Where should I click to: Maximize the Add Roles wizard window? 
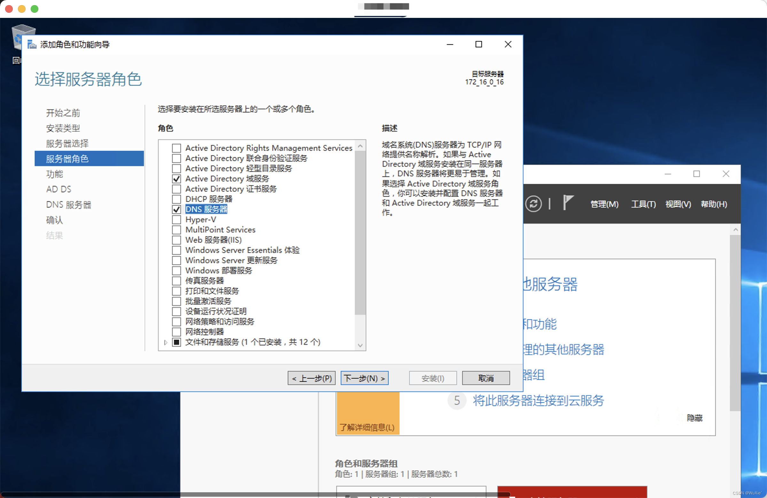[x=478, y=44]
